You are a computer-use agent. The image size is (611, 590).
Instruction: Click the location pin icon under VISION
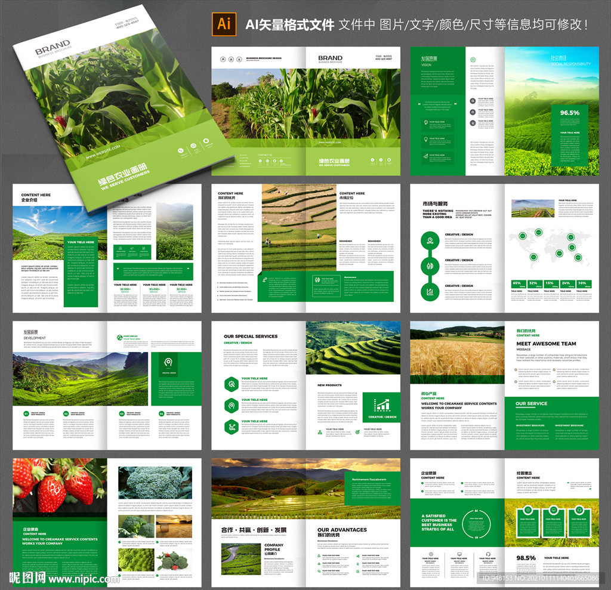click(426, 139)
